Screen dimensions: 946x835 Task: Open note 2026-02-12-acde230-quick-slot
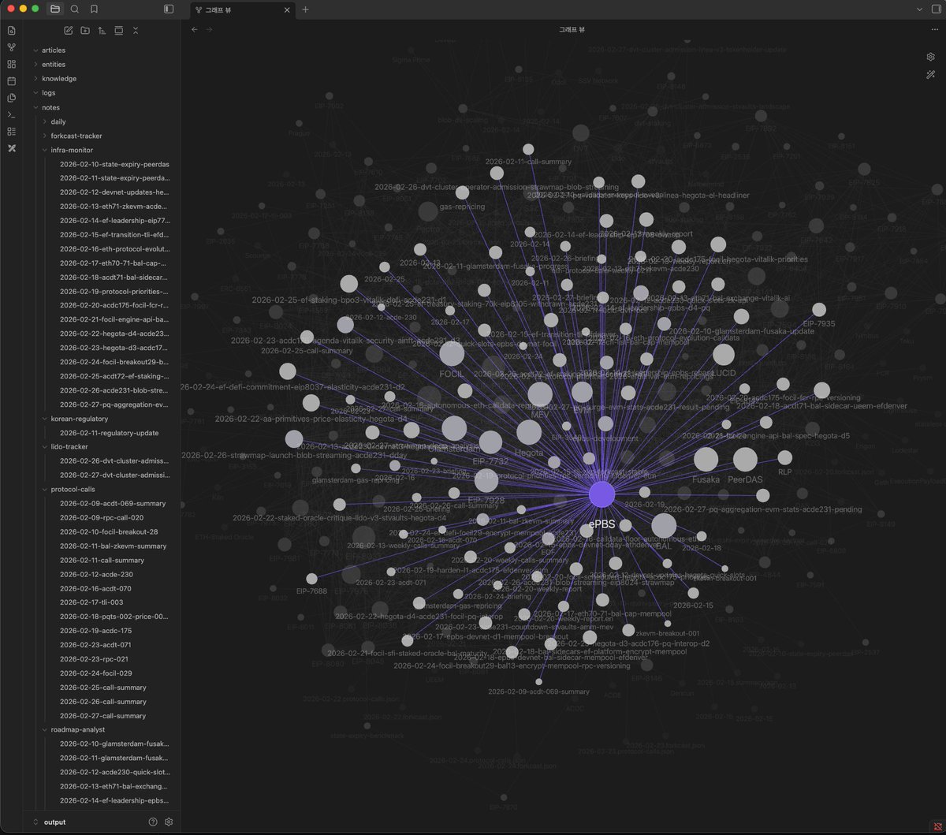pyautogui.click(x=114, y=773)
